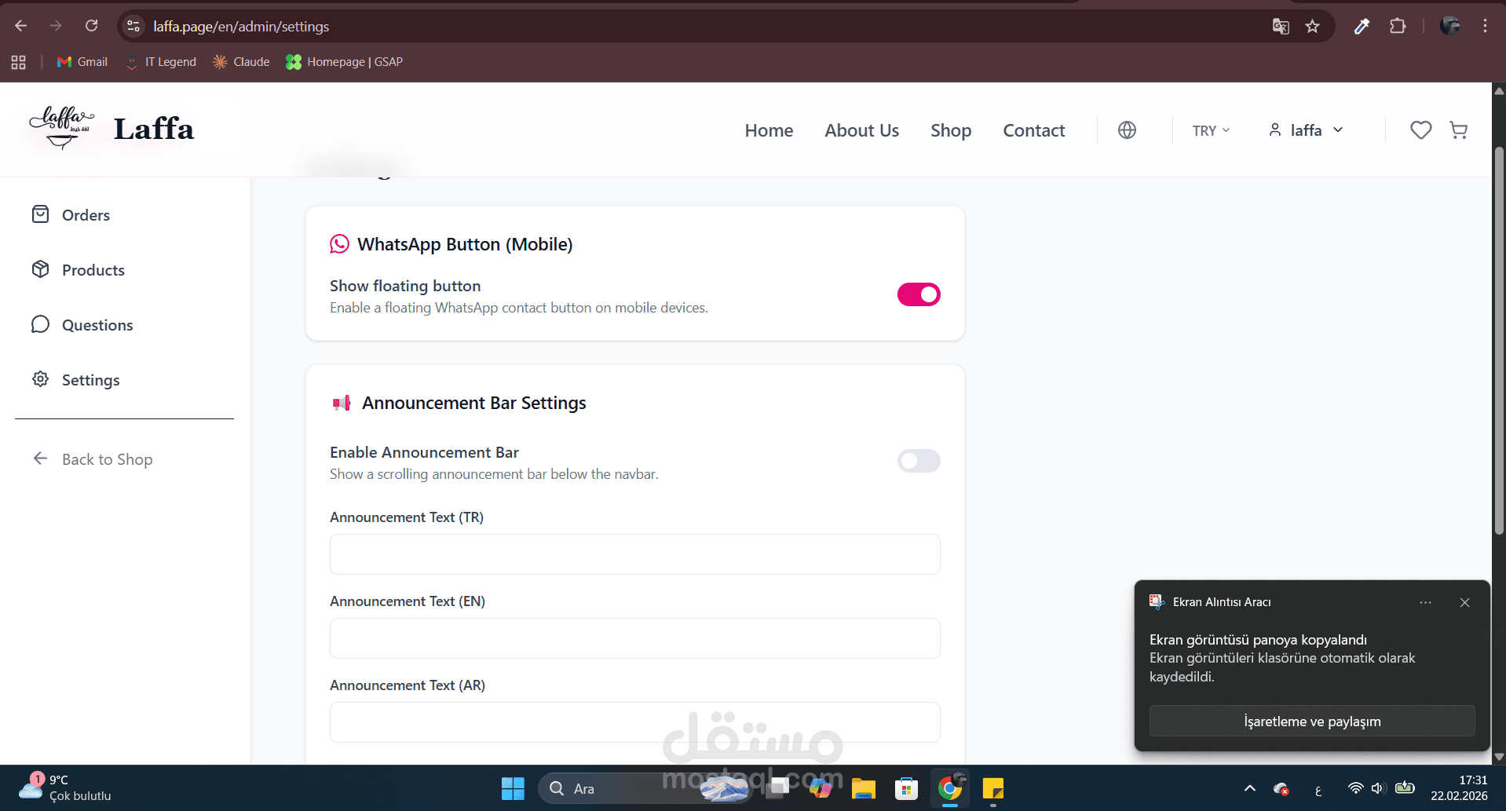Open the battery status icon
This screenshot has width=1506, height=811.
[x=1405, y=788]
